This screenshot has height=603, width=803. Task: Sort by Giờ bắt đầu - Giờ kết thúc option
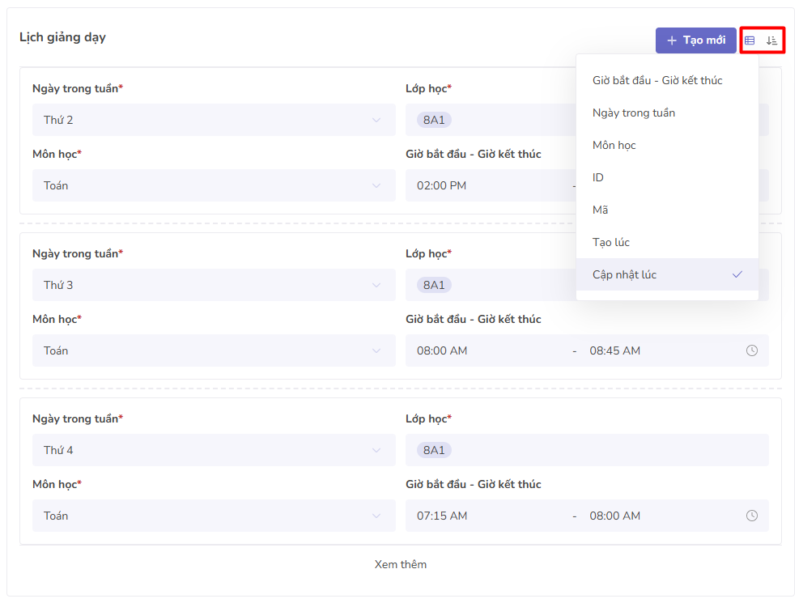click(657, 80)
